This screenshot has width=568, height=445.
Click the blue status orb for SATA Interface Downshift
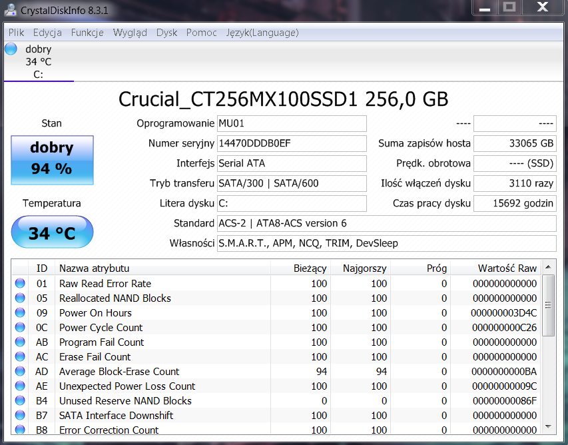pos(20,415)
